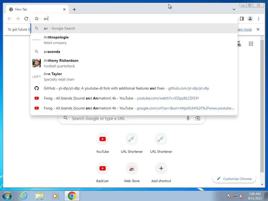Show hidden tray icons arrow
Viewport: 268px width, 201px height.
tap(222, 196)
